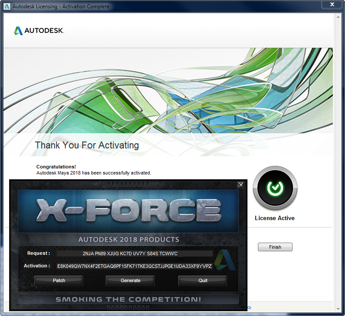Click the 'Congratulations!' text
345x316 pixels.
point(56,167)
